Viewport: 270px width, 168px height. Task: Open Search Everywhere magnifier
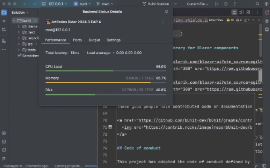(x=257, y=4)
